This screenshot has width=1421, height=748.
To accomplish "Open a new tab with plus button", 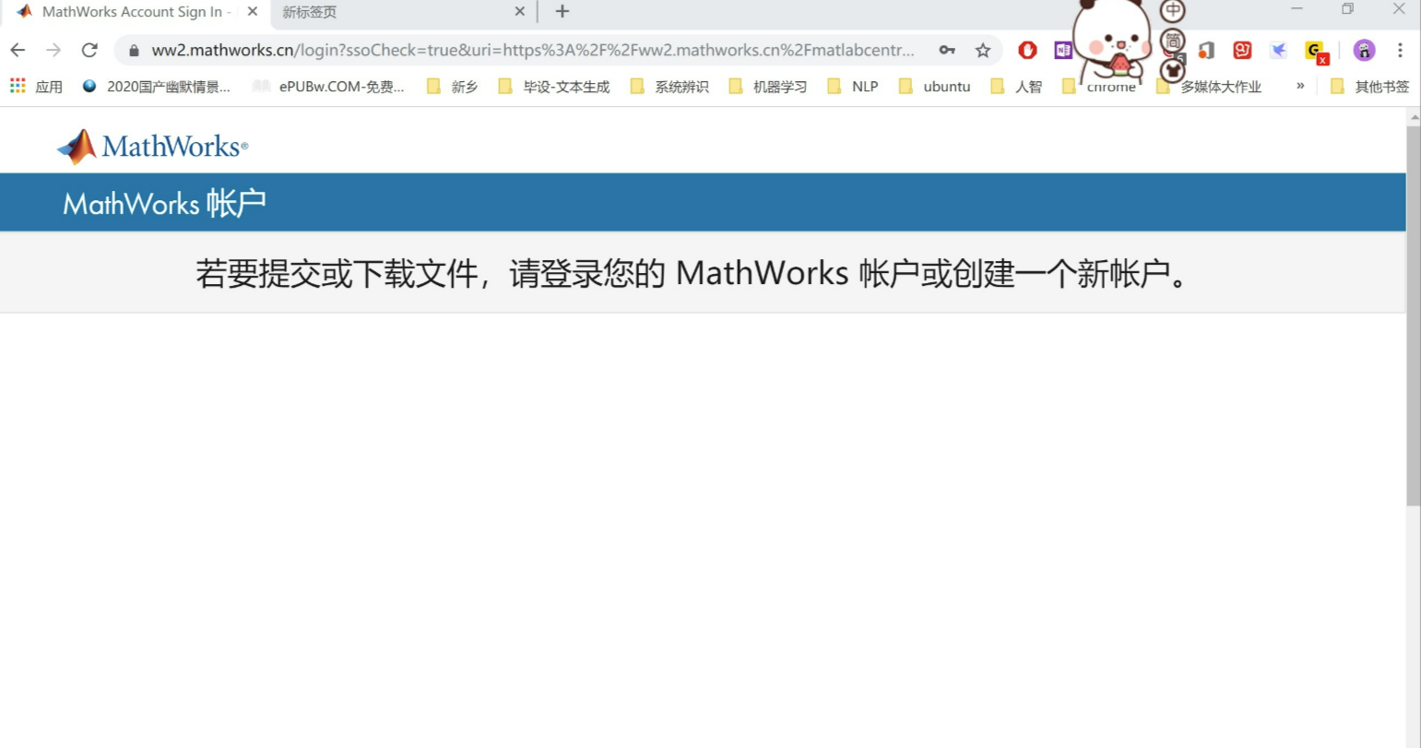I will (562, 11).
